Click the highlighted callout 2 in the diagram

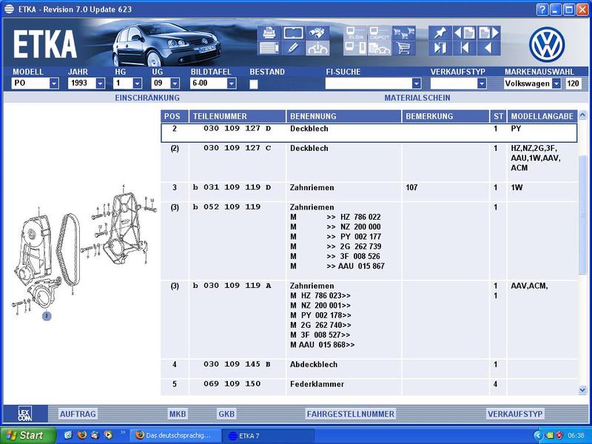47,316
